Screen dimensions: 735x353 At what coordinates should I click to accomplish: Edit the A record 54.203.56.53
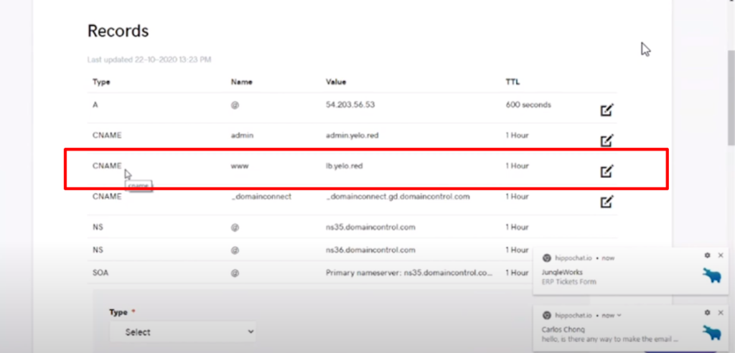point(607,110)
